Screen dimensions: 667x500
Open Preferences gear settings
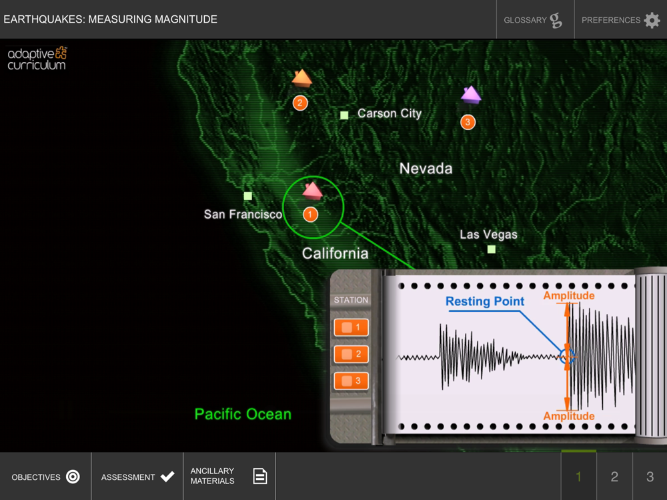[x=620, y=19]
